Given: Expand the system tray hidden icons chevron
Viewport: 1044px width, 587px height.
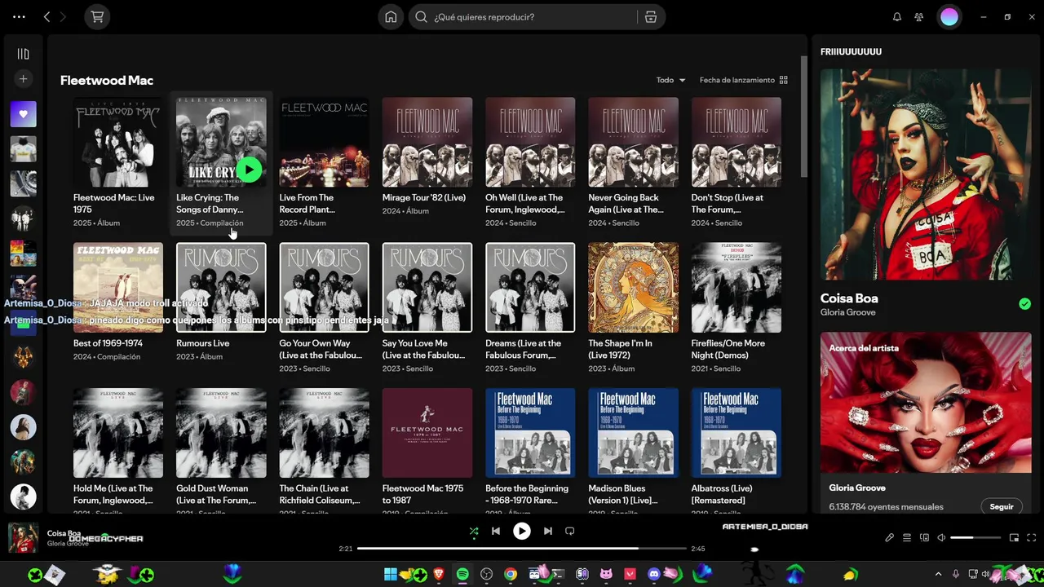Looking at the screenshot, I should click(x=938, y=575).
